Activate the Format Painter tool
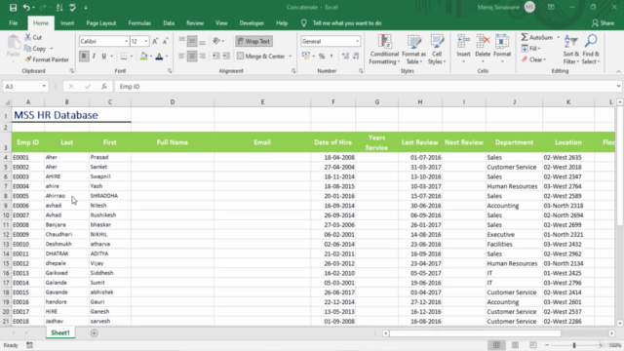The image size is (624, 351). pyautogui.click(x=47, y=59)
